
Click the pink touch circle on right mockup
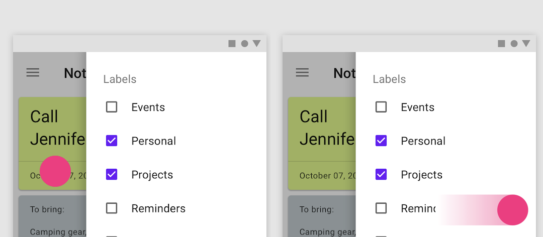tap(512, 210)
